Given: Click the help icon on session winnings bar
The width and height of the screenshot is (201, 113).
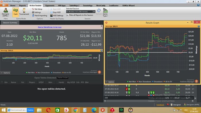Looking at the screenshot, I should (x=101, y=50).
